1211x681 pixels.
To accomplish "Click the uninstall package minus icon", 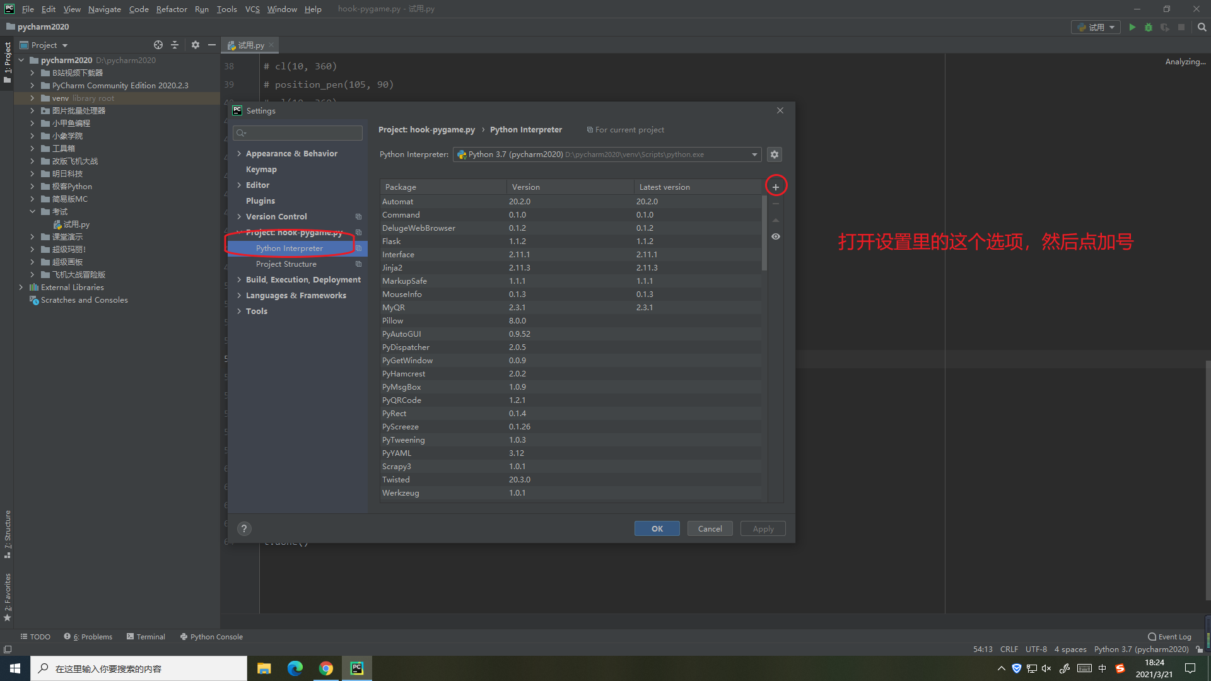I will (776, 204).
